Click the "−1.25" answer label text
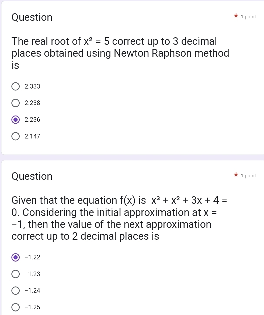This screenshot has width=264, height=315. coord(32,307)
